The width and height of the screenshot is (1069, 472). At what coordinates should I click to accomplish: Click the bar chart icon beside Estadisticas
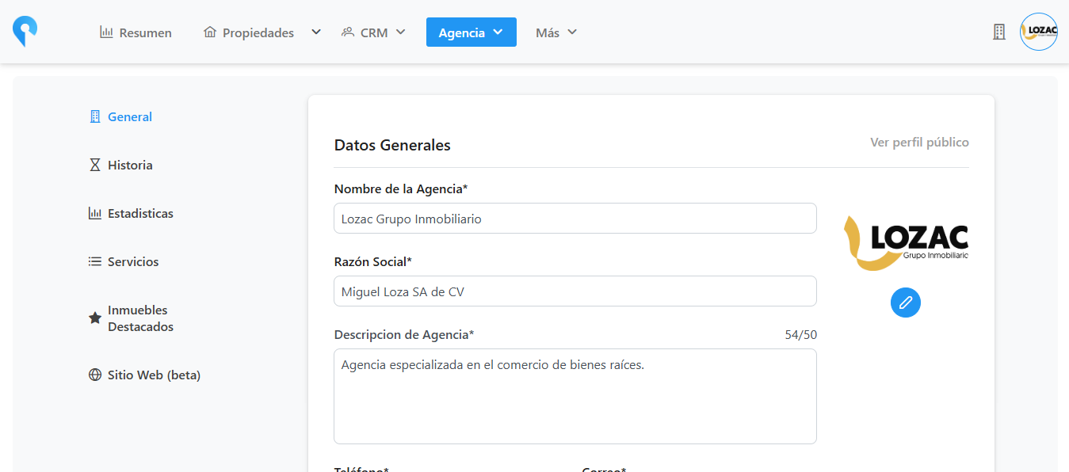point(95,214)
